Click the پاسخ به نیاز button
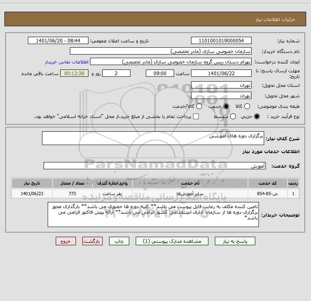This screenshot has width=311, height=301. (x=235, y=241)
